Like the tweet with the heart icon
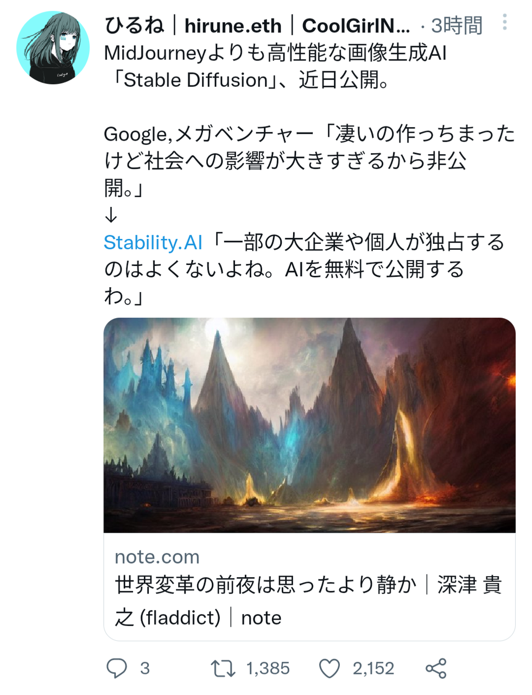Viewport: 532px width, 695px height. pyautogui.click(x=329, y=668)
